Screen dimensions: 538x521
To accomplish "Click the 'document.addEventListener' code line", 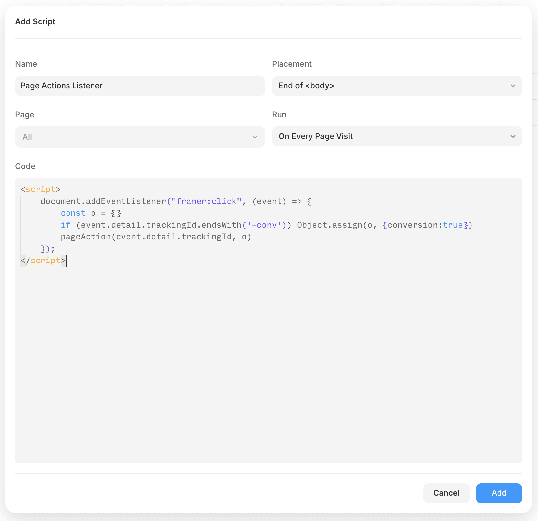I will click(x=176, y=201).
